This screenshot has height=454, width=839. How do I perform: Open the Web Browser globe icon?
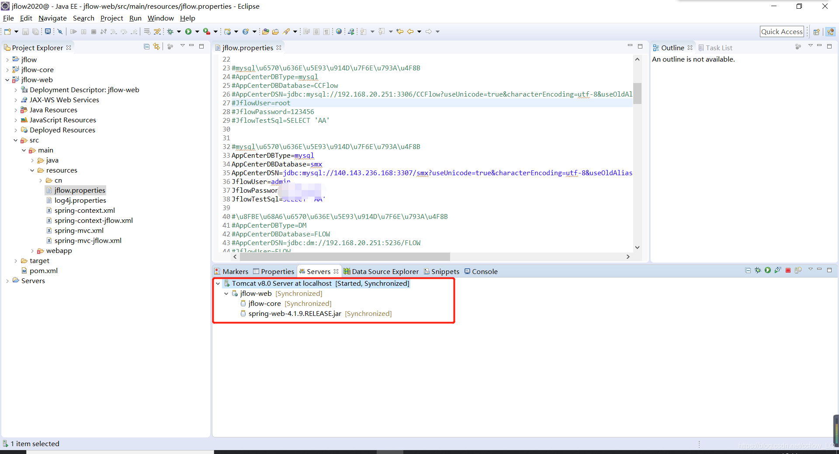(x=339, y=31)
